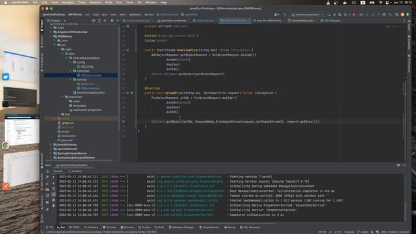Open the Problems tool window
The image size is (416, 234).
[91, 227]
